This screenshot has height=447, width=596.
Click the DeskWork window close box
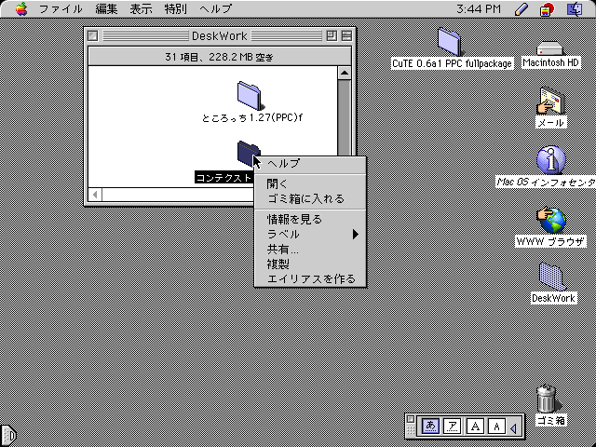(x=92, y=36)
